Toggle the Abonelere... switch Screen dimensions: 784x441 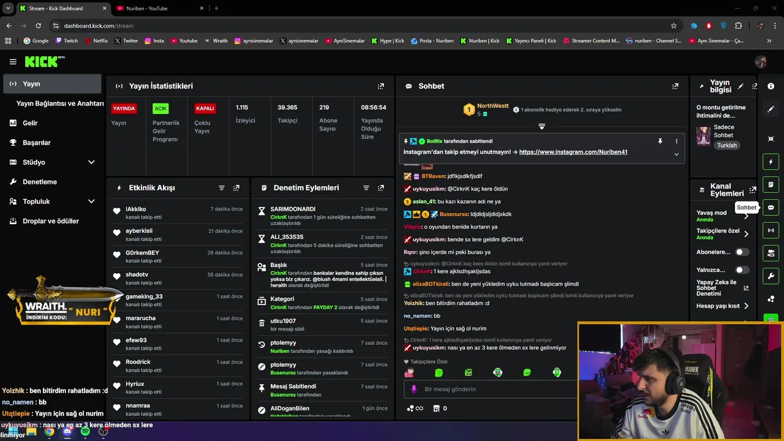(742, 252)
